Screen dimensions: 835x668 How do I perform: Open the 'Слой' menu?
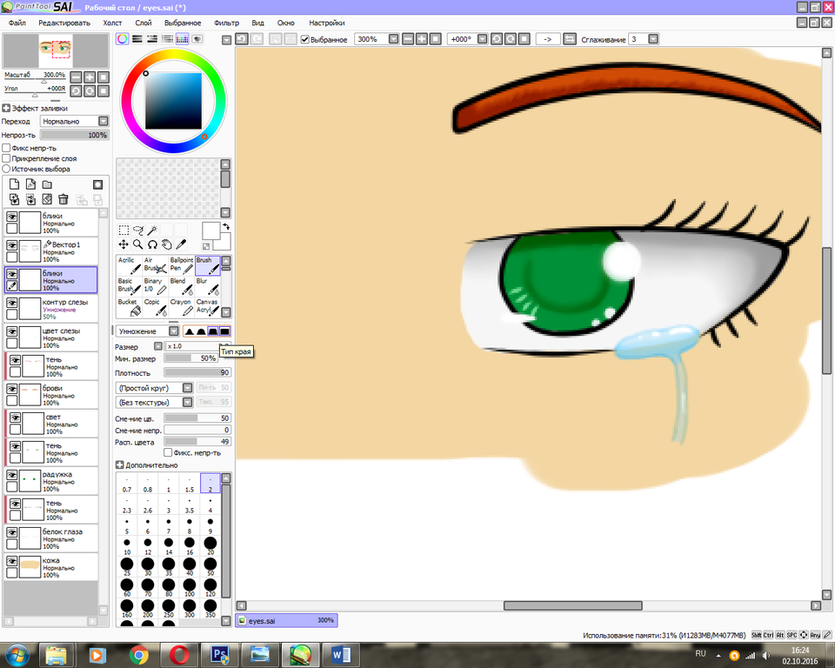144,23
